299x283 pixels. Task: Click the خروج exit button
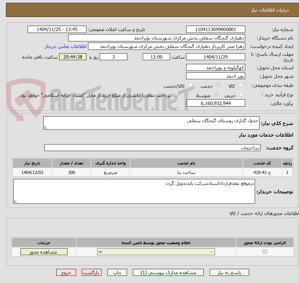pyautogui.click(x=66, y=273)
